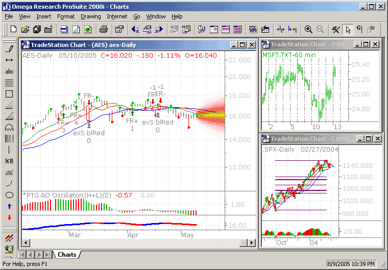
Task: Open the Internet menu
Action: [x=117, y=16]
